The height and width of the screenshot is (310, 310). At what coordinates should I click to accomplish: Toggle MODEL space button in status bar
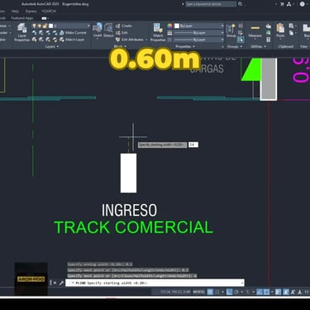point(199,292)
